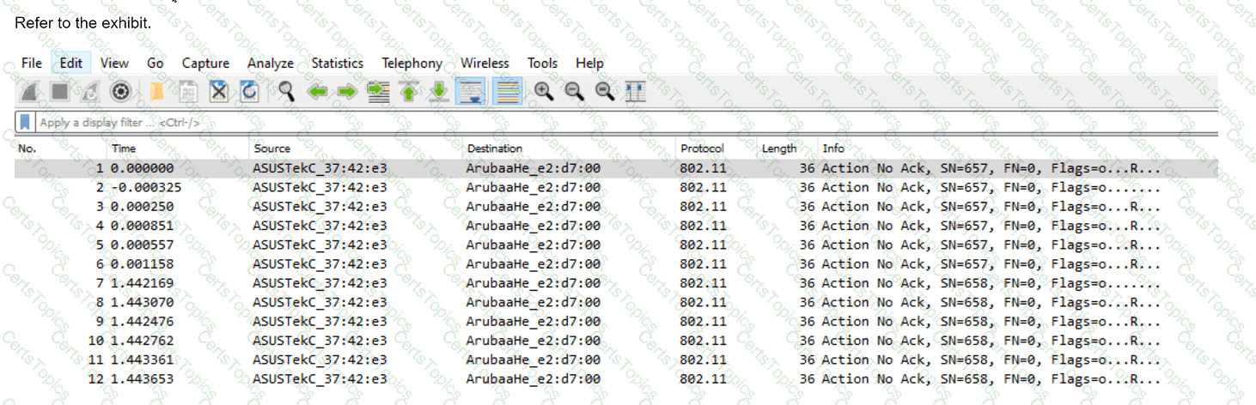Jump to first packet icon
Image resolution: width=1256 pixels, height=405 pixels.
point(408,91)
